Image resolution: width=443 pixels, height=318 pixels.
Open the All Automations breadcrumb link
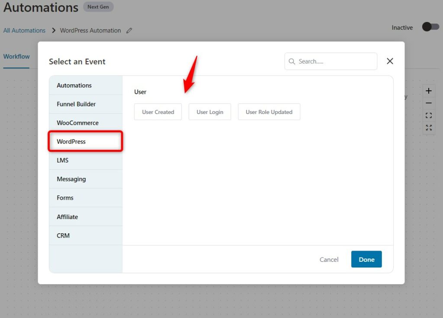(x=24, y=31)
